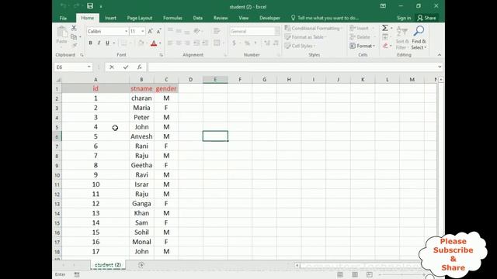This screenshot has height=279, width=497.
Task: Click the Merge & Center icon
Action: pyautogui.click(x=217, y=43)
